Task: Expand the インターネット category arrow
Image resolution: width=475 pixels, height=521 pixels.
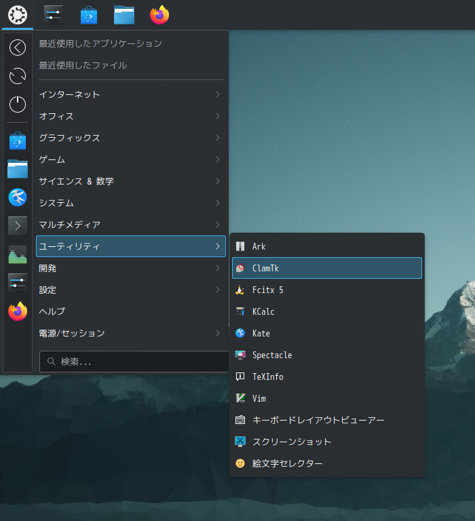Action: point(218,94)
